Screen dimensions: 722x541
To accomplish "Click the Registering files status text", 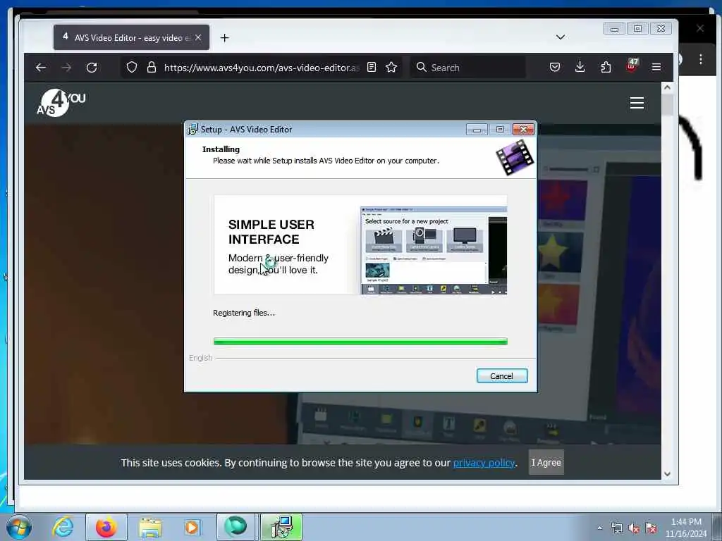I will tap(244, 313).
